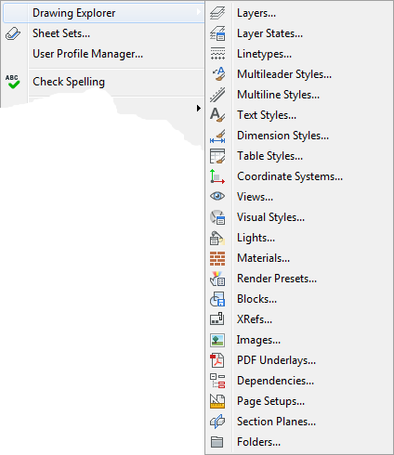Click the Folders... entry
Viewport: 394px width, 455px height.
[x=258, y=442]
